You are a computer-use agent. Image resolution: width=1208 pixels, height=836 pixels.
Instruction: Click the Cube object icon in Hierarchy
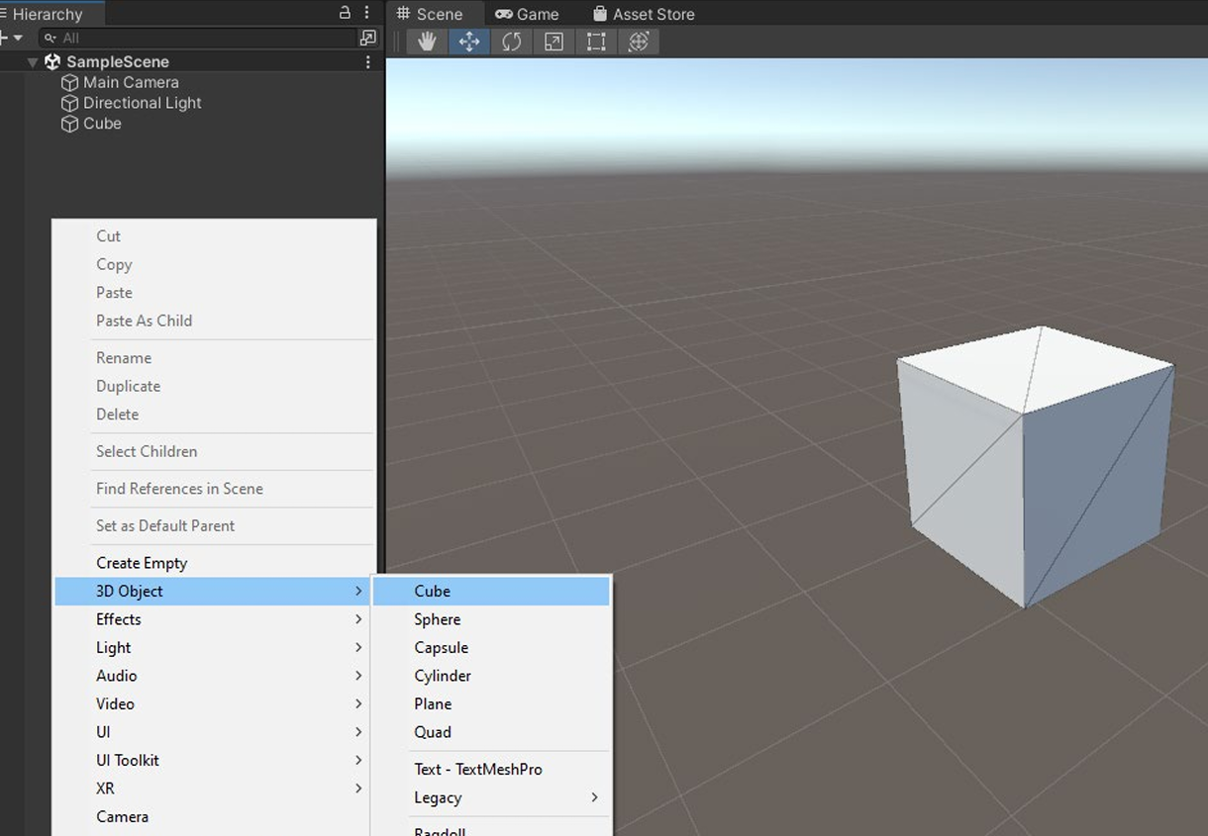[69, 124]
